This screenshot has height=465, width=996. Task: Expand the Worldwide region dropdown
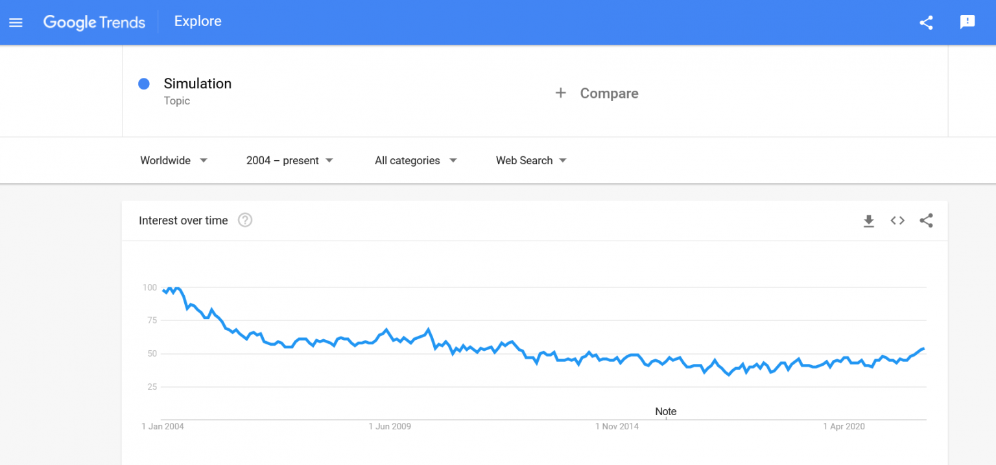click(x=173, y=160)
